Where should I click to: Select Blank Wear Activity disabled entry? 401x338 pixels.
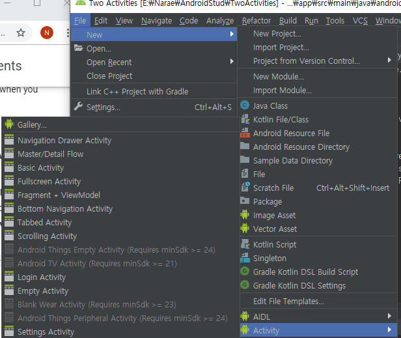(120, 305)
